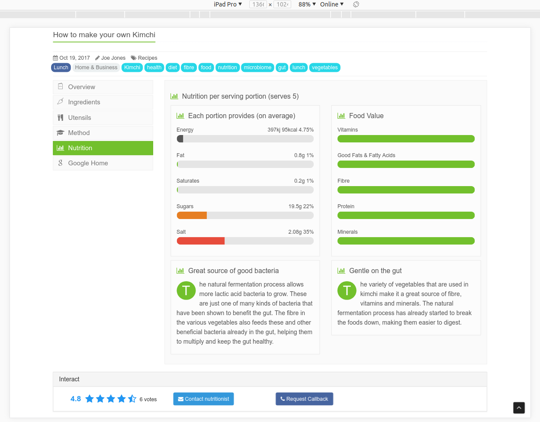Click the Google Home sidebar icon
The width and height of the screenshot is (540, 422).
tap(61, 163)
